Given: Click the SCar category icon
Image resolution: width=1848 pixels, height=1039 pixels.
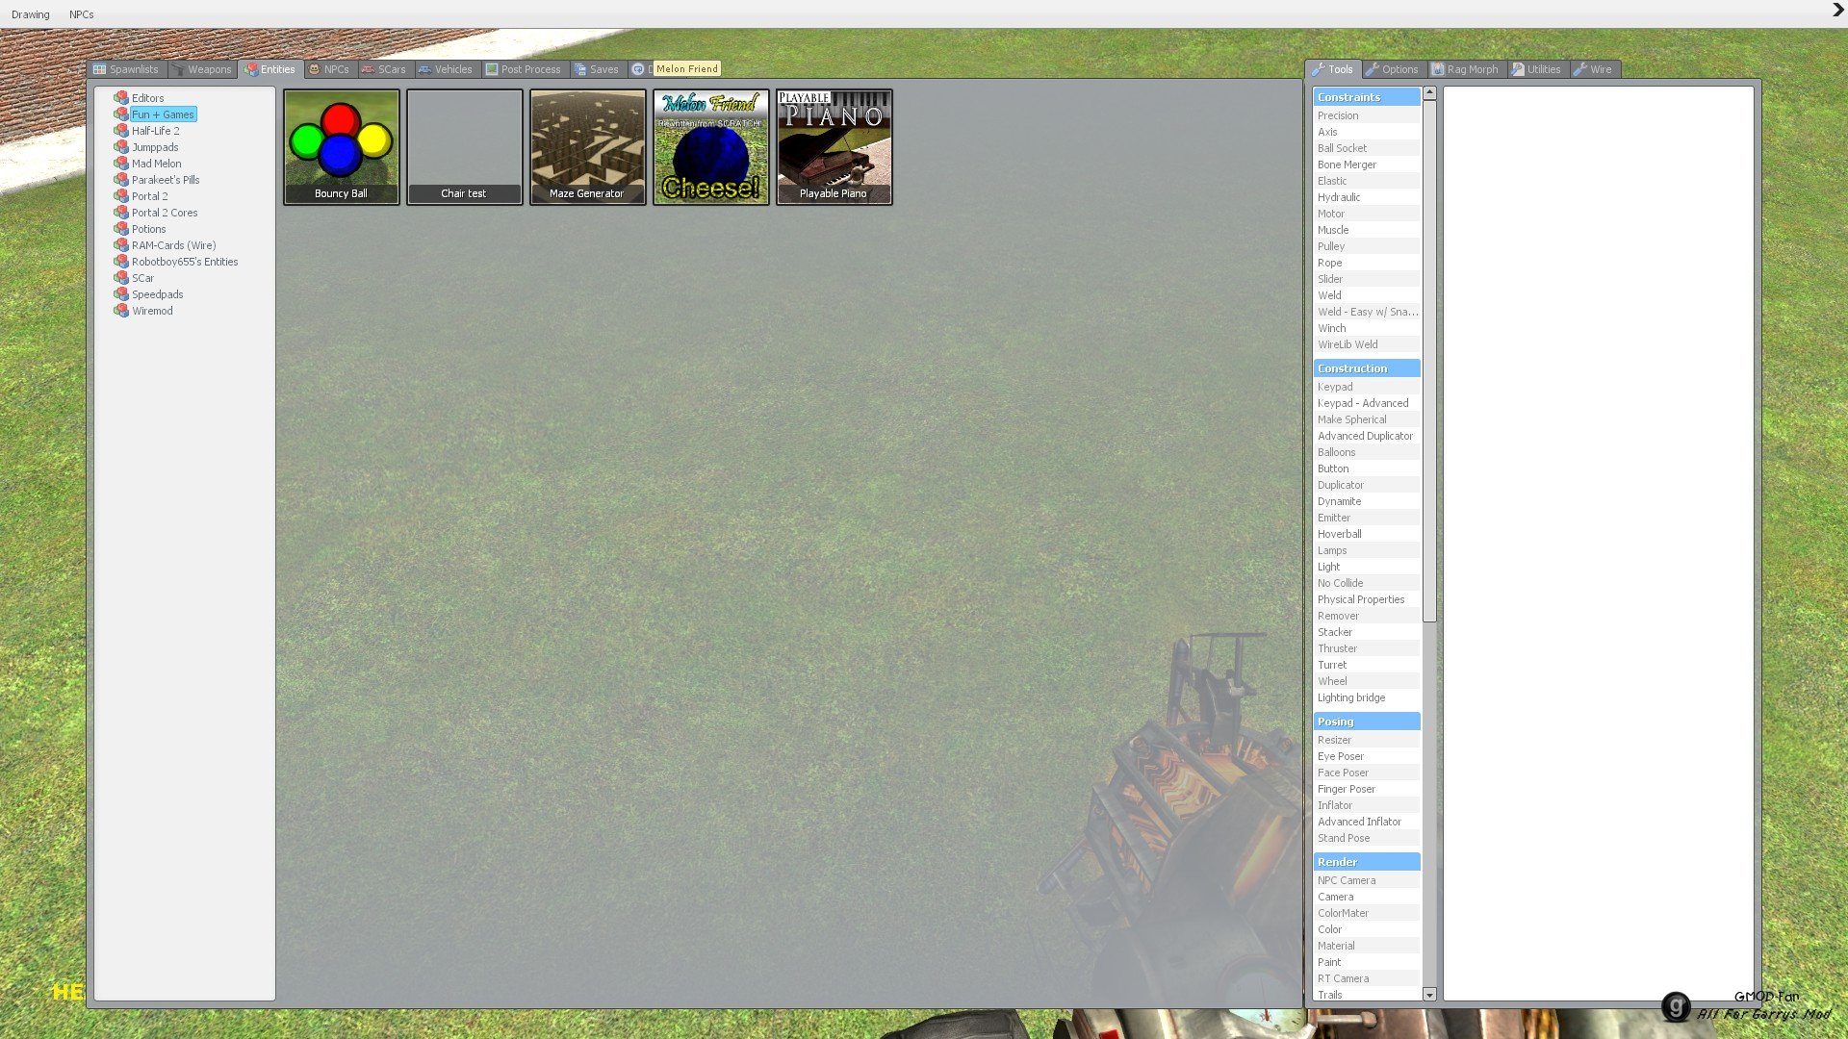Looking at the screenshot, I should click(121, 278).
